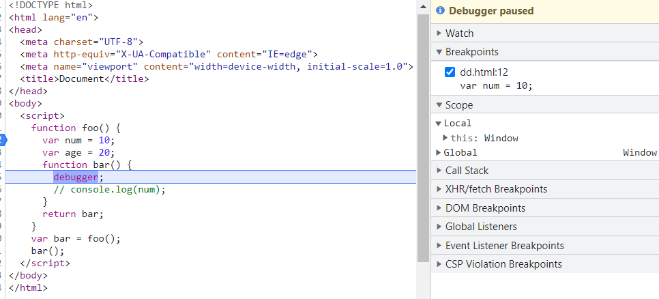Click the dd.html:12 breakpoint label
The width and height of the screenshot is (659, 299).
[484, 72]
